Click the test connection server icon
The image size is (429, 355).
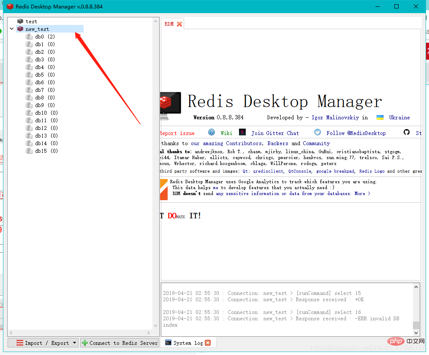20,21
